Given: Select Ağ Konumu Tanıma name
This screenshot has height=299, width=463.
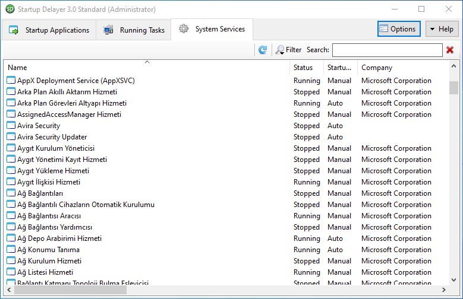Looking at the screenshot, I should 48,249.
